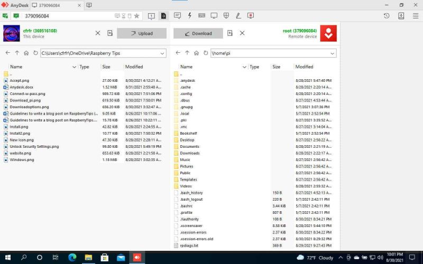Go up one folder in remote pane
The height and width of the screenshot is (264, 423).
pyautogui.click(x=187, y=53)
